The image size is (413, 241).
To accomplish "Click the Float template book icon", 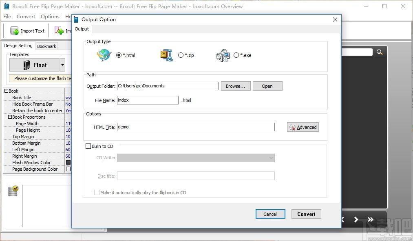I will (27, 65).
